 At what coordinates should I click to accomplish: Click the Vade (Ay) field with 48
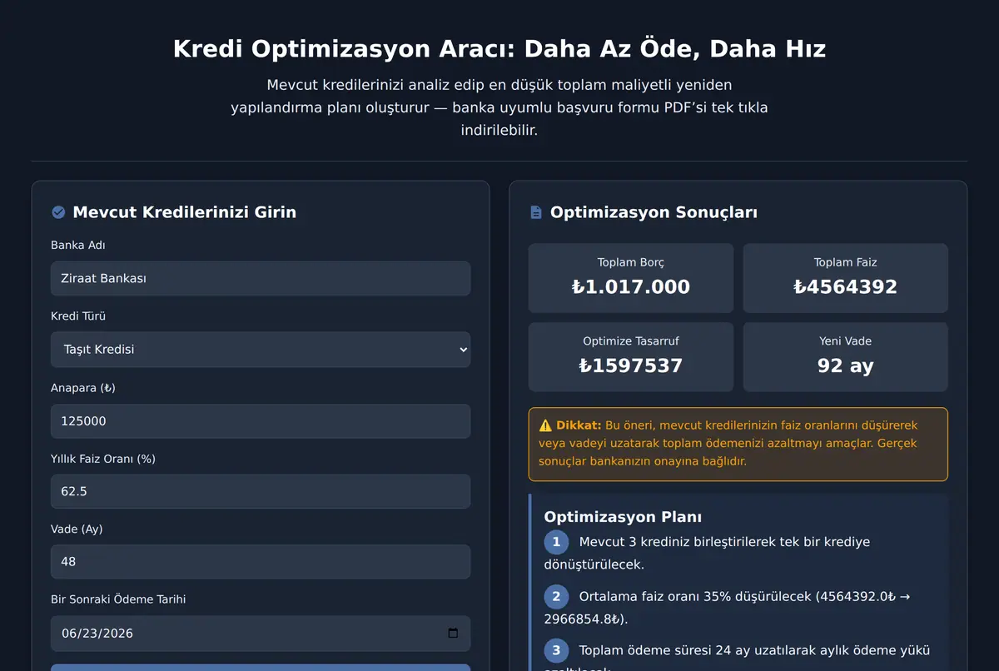coord(261,562)
